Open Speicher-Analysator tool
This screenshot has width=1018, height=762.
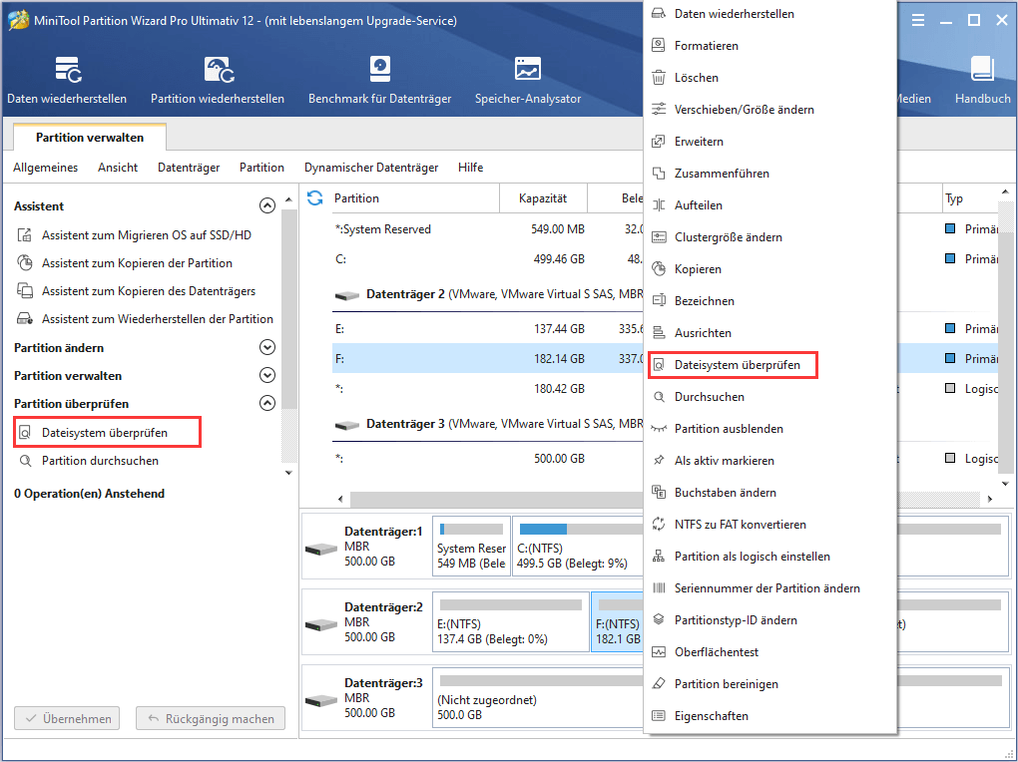coord(528,80)
